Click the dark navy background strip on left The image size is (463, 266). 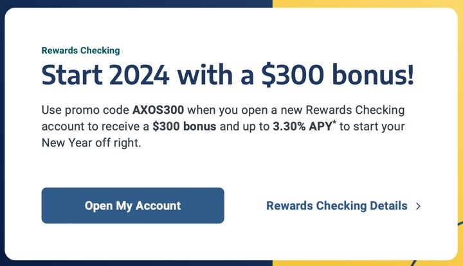coord(2,129)
